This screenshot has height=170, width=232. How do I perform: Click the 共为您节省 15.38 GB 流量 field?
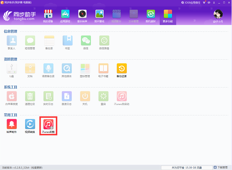click(187, 167)
